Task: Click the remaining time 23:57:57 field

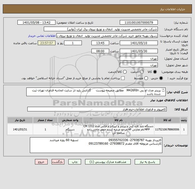Action: click(47, 43)
